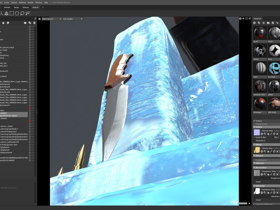Click the Metalness slider bar
Screen dimensions: 280x210
coord(267,196)
